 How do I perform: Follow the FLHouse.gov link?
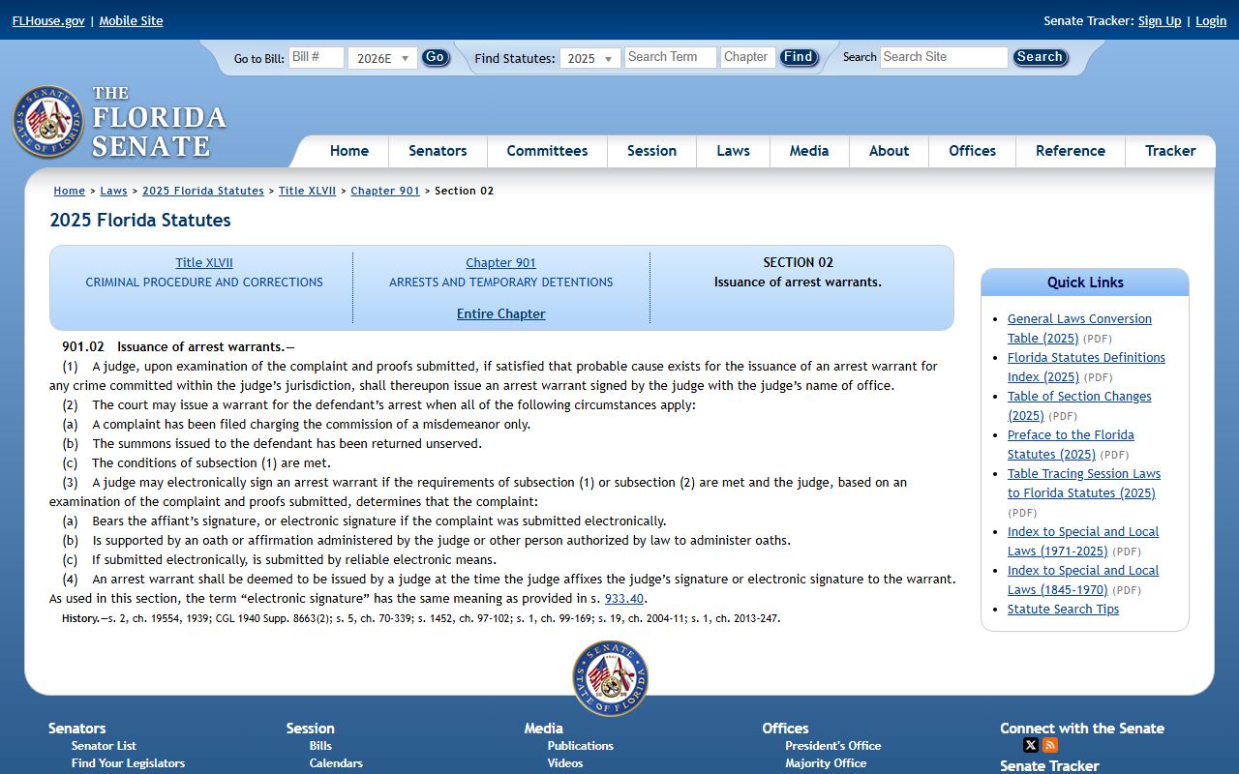tap(48, 20)
